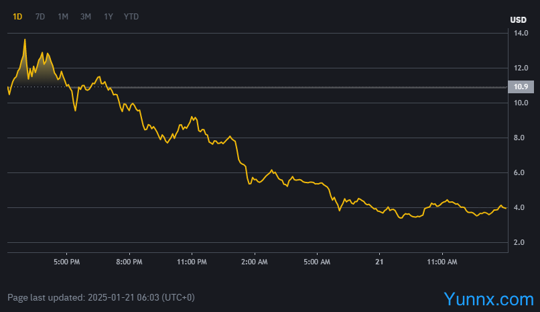Switch to the 1M chart range
The image size is (540, 312).
click(63, 17)
